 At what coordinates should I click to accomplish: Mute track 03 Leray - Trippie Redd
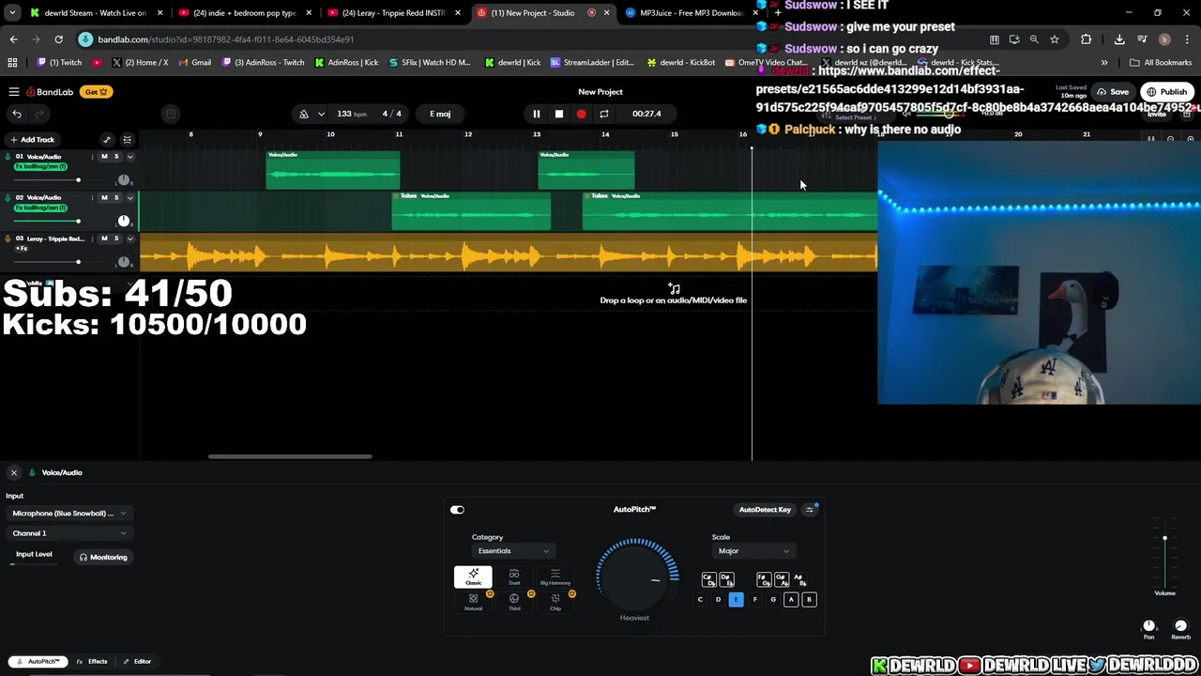(104, 238)
